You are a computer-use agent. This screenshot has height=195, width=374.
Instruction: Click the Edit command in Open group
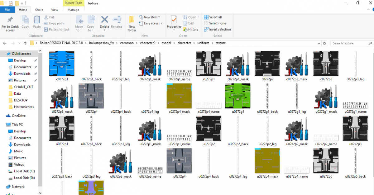(189, 23)
